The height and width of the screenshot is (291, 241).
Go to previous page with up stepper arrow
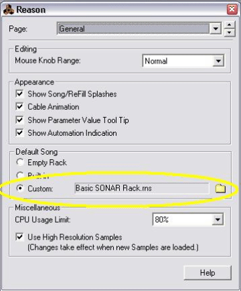point(229,25)
